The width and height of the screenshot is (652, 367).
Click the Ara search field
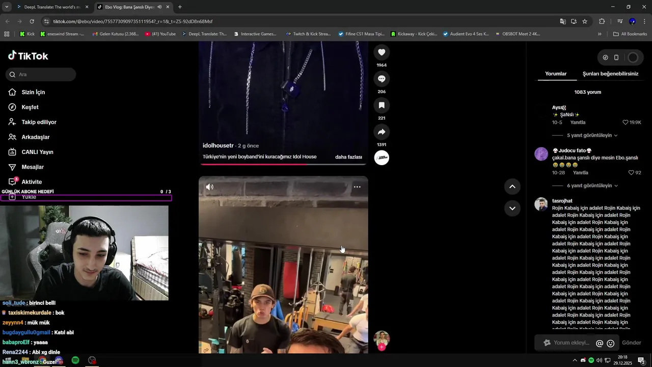click(x=41, y=74)
